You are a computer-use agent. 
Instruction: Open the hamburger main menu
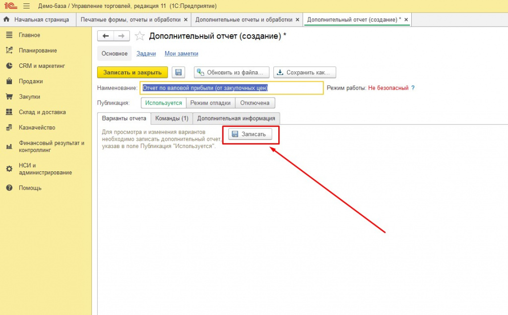(27, 6)
